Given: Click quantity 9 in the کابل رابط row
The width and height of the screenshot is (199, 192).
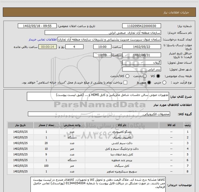Looking at the screenshot, I should (x=46, y=154).
